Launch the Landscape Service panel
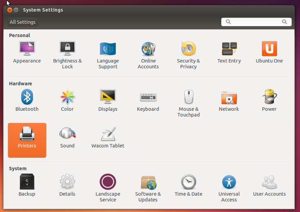Screen dimensions: 300x212 tap(108, 188)
